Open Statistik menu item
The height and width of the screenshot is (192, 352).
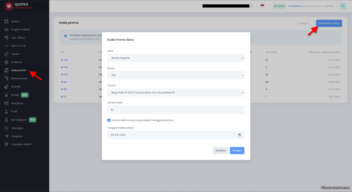click(16, 87)
